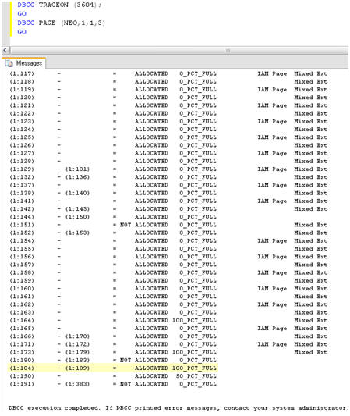Click Mixed Ext in the (1:173) row
The image size is (350, 416).
[x=311, y=352]
